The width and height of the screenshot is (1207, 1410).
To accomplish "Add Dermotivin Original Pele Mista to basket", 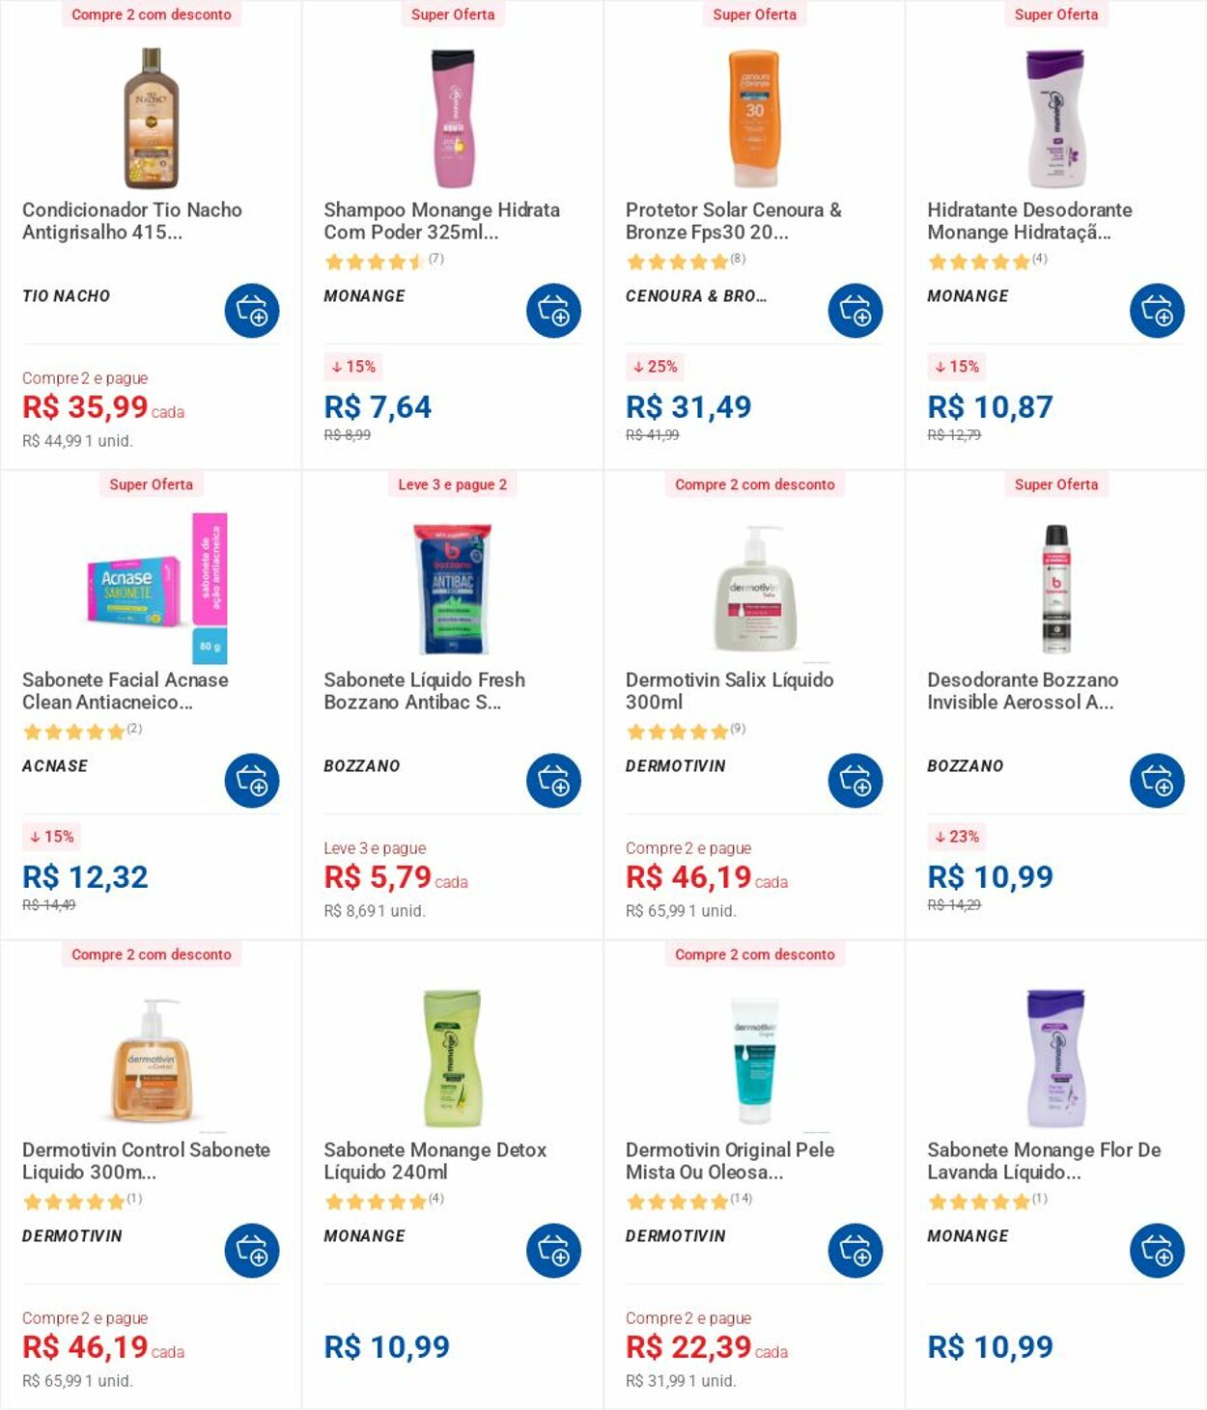I will pyautogui.click(x=856, y=1251).
